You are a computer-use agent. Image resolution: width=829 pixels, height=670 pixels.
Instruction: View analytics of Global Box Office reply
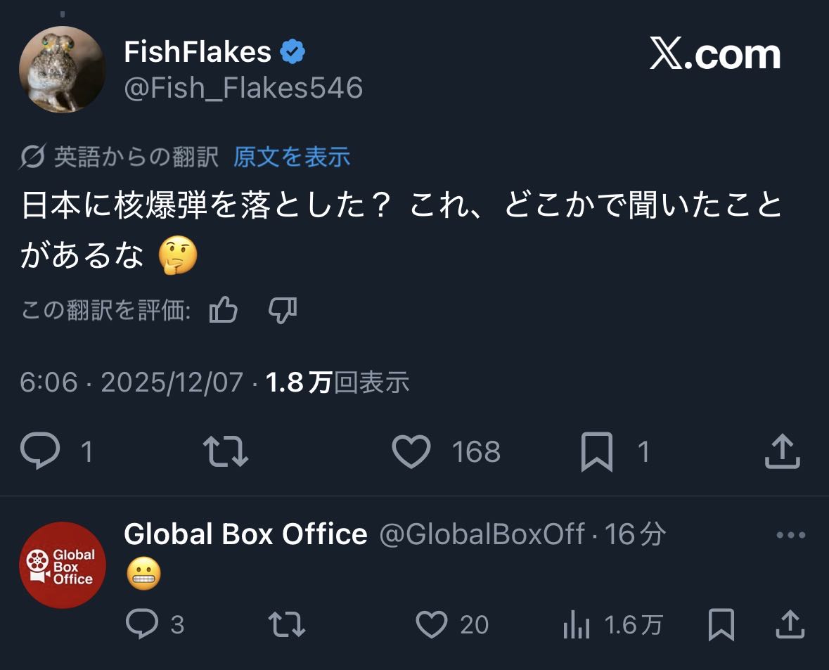[x=577, y=624]
